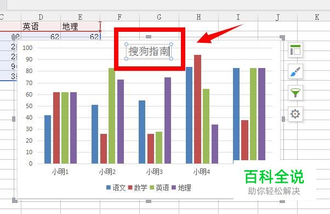Screen dimensions: 330x214
Task: Select column header F
Action: coord(120,17)
